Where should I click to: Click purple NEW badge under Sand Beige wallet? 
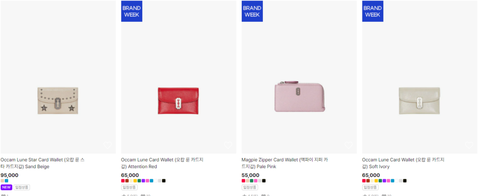tap(7, 188)
